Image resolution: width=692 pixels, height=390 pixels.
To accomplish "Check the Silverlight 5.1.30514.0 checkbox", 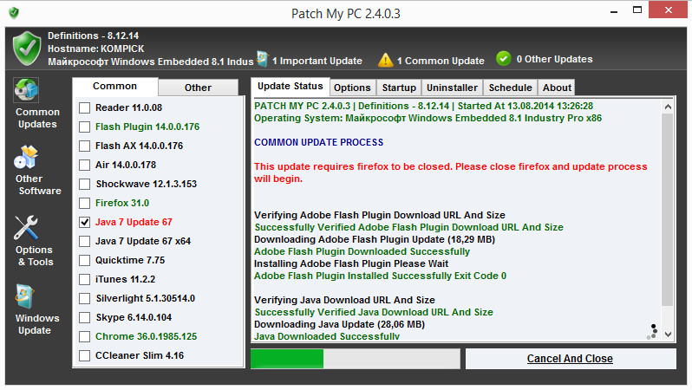I will (x=84, y=299).
